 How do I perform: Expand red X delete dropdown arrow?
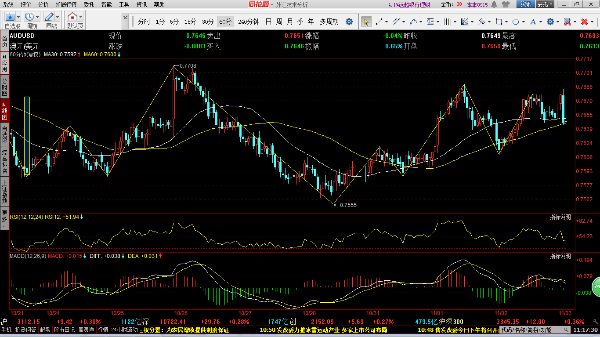591,22
